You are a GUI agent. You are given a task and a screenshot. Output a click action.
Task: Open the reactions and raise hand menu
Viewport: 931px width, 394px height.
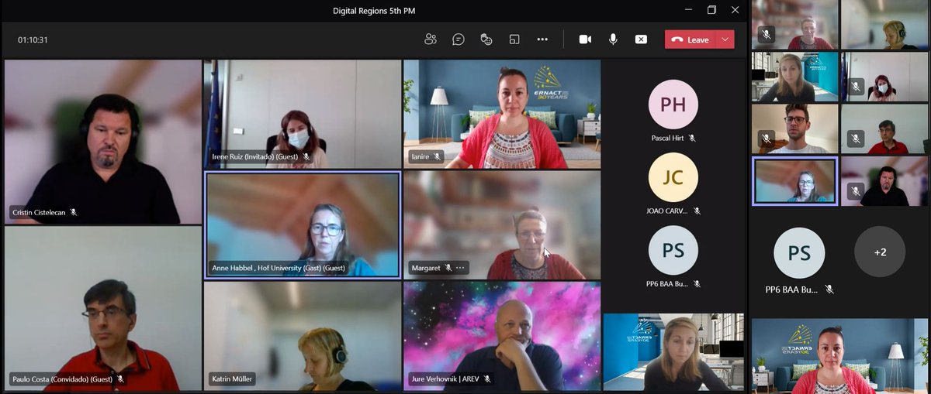click(x=486, y=39)
